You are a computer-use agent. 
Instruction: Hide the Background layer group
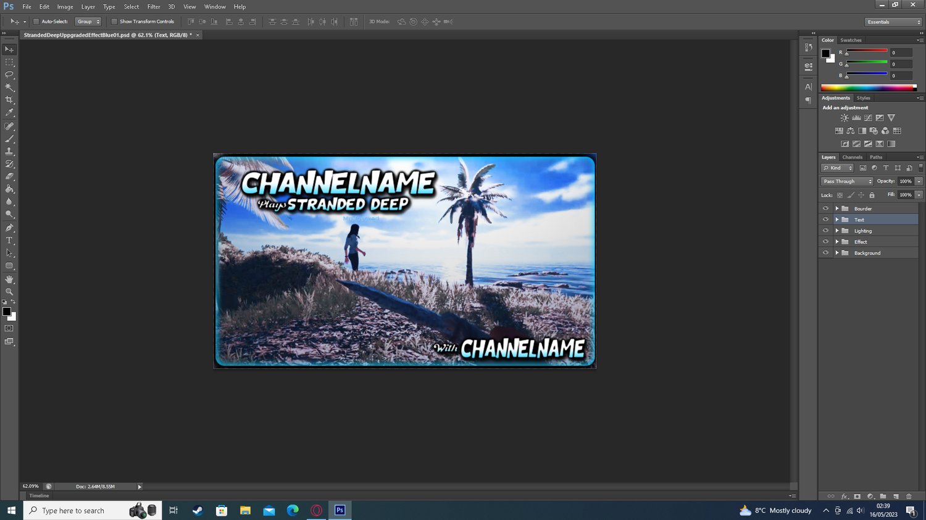coord(825,253)
